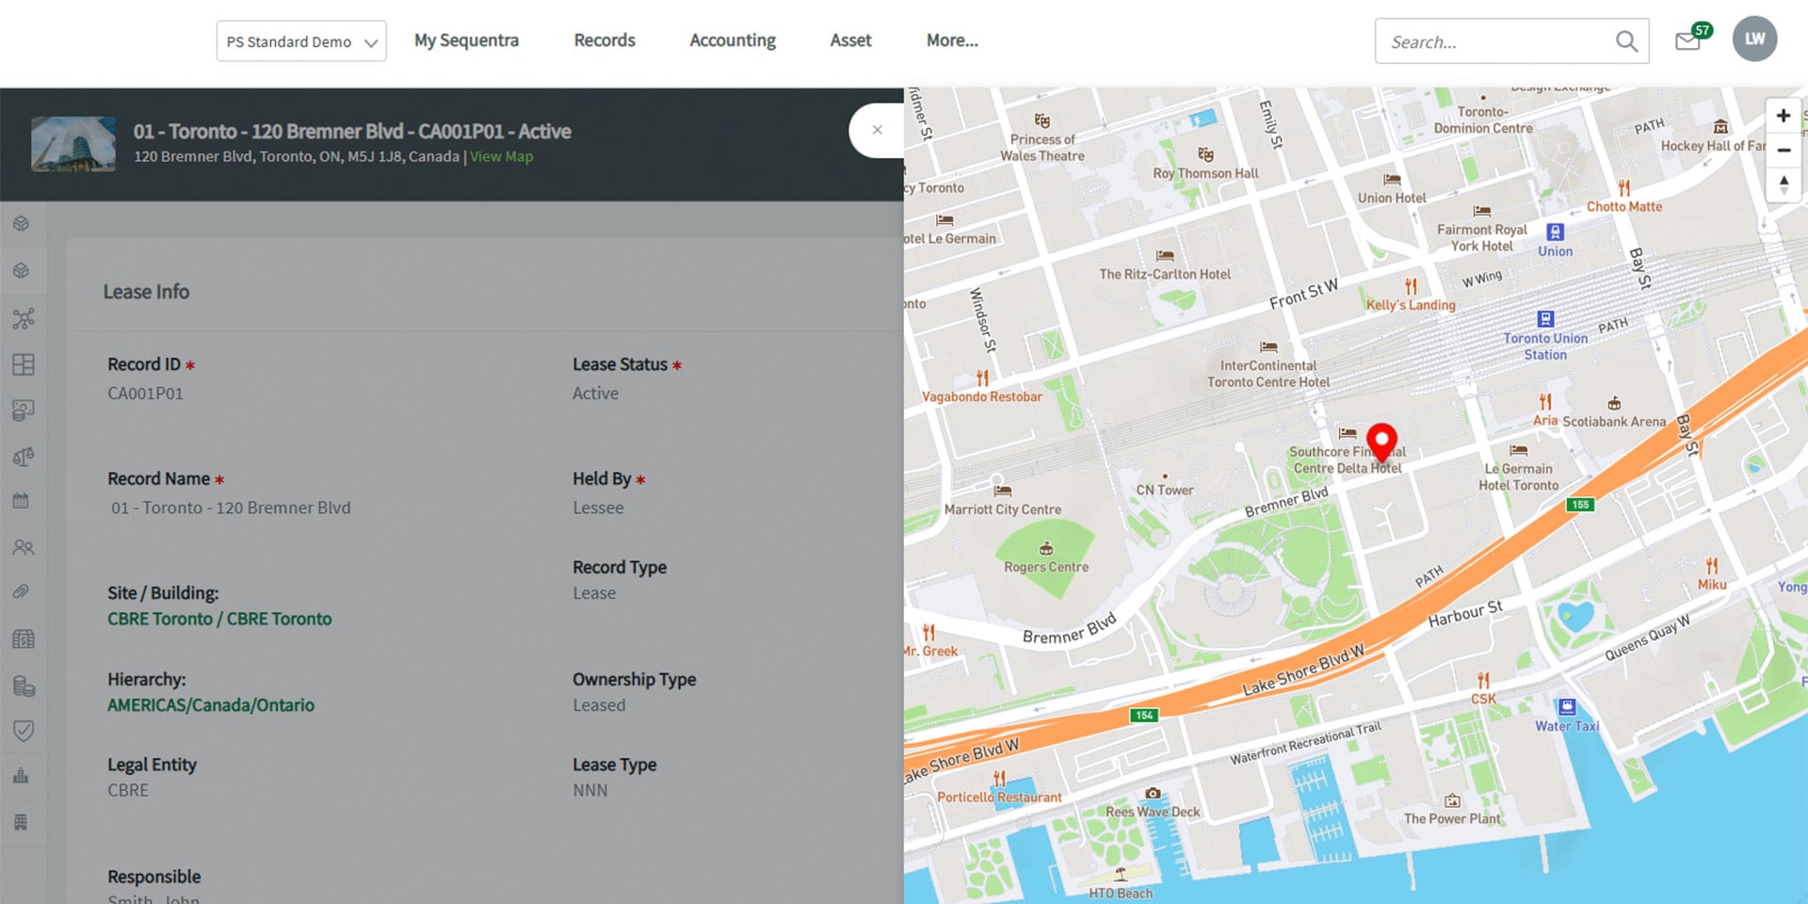
Task: Open the stacked coins icon in sidebar
Action: pyautogui.click(x=24, y=686)
